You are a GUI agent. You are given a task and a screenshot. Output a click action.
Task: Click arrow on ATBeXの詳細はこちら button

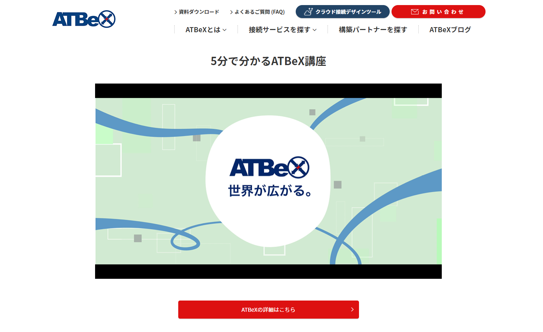(x=352, y=310)
